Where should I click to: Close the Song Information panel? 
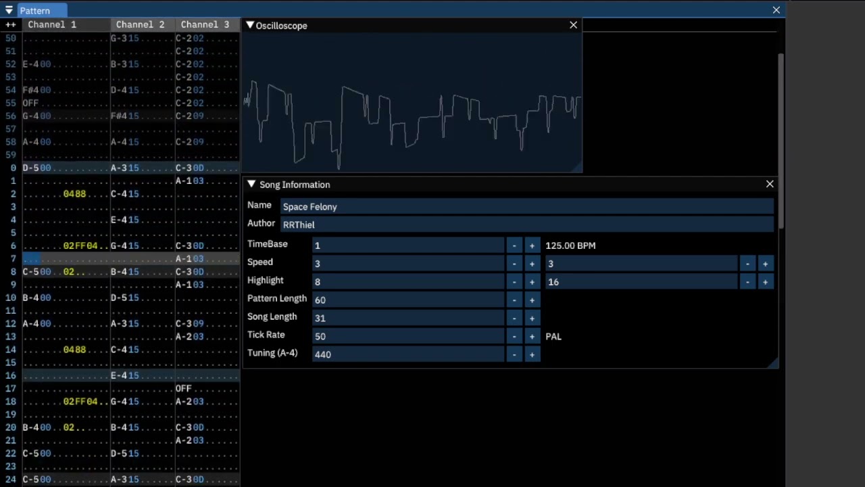coord(769,184)
